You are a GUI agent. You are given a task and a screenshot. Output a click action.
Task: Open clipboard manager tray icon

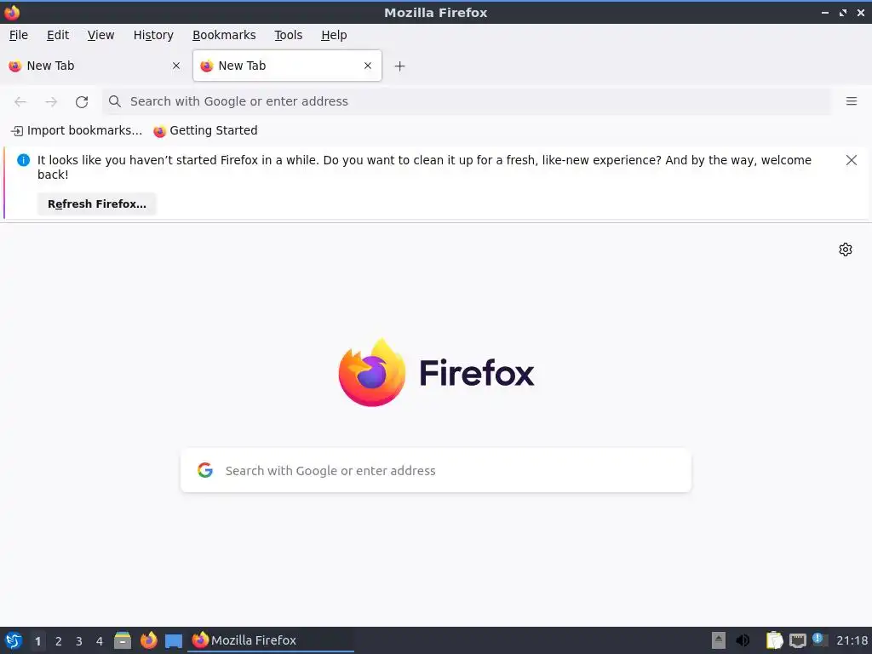pos(774,640)
